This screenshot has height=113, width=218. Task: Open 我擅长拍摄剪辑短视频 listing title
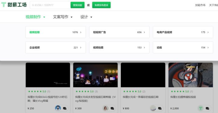point(183,97)
